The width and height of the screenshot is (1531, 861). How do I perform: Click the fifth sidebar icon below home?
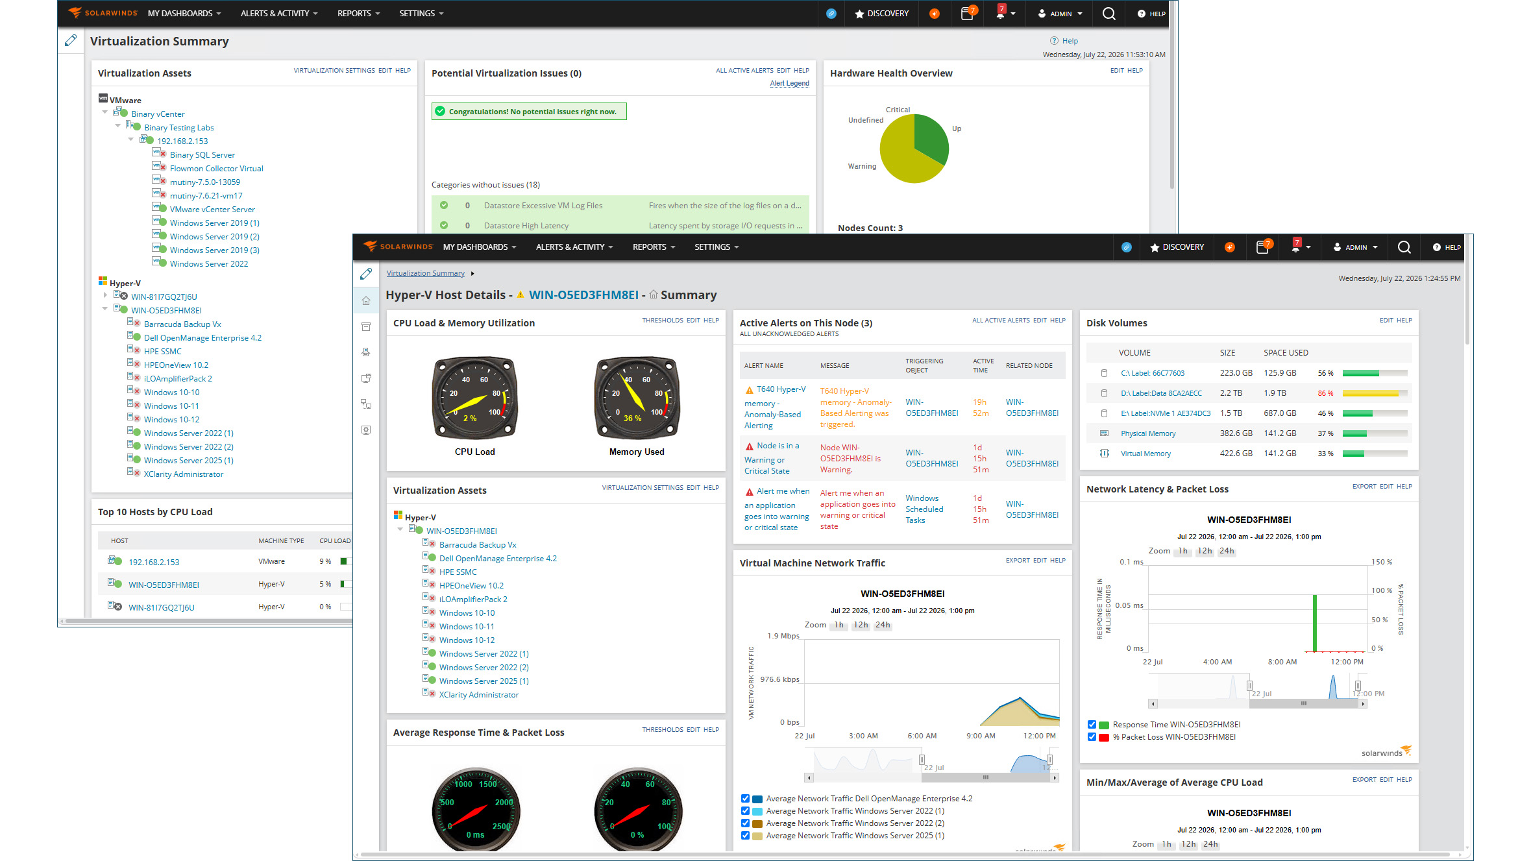(x=366, y=404)
